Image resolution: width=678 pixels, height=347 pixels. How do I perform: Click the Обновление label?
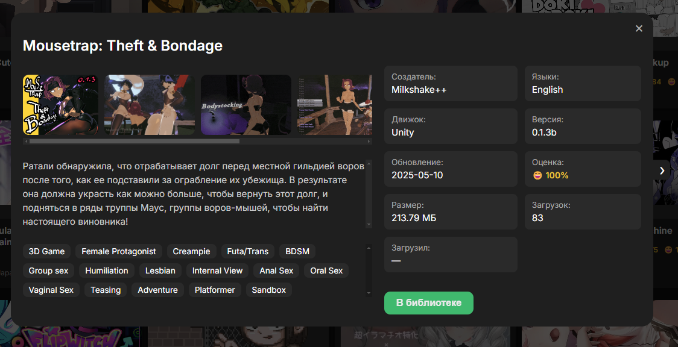[417, 162]
